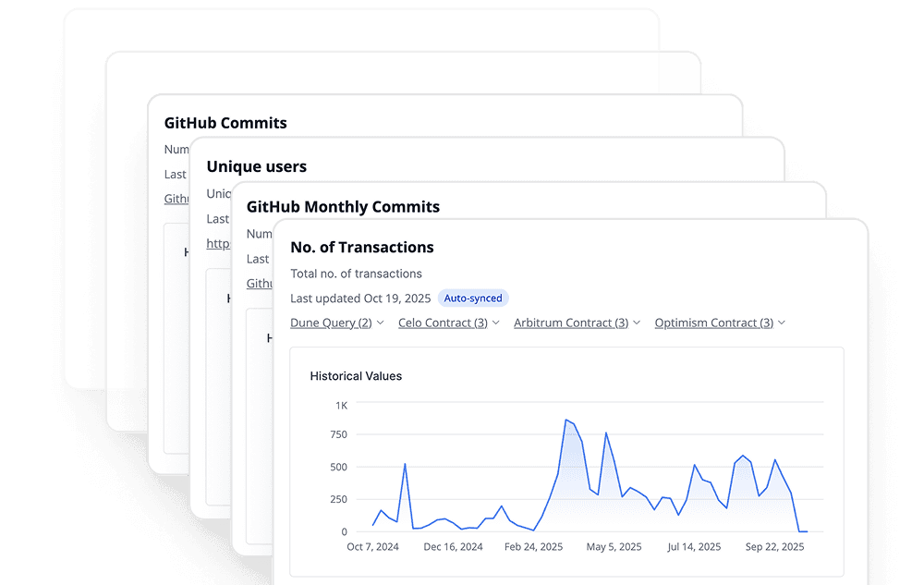
Task: Click the Github link on Monthly Commits card
Action: (x=259, y=283)
